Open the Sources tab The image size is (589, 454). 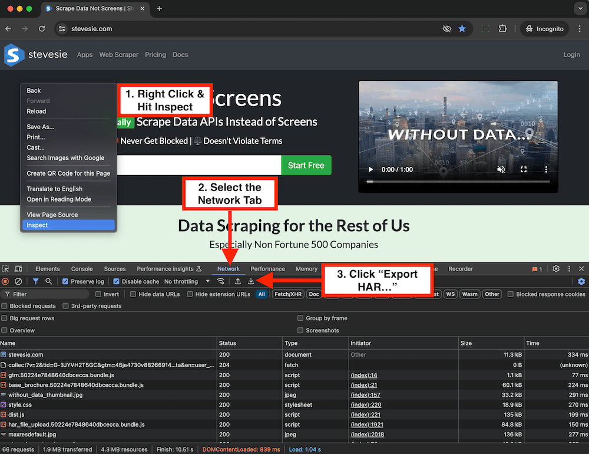pos(115,269)
